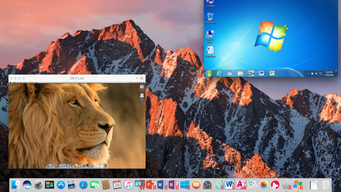Viewport: 341px width, 192px height.
Task: Open Mission Control from the Dock
Action: [49, 185]
